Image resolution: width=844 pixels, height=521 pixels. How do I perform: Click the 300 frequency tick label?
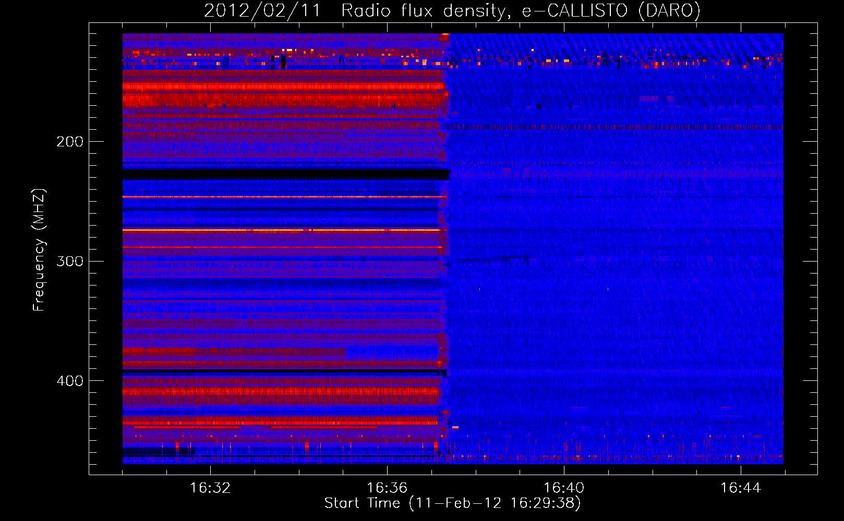[x=70, y=261]
